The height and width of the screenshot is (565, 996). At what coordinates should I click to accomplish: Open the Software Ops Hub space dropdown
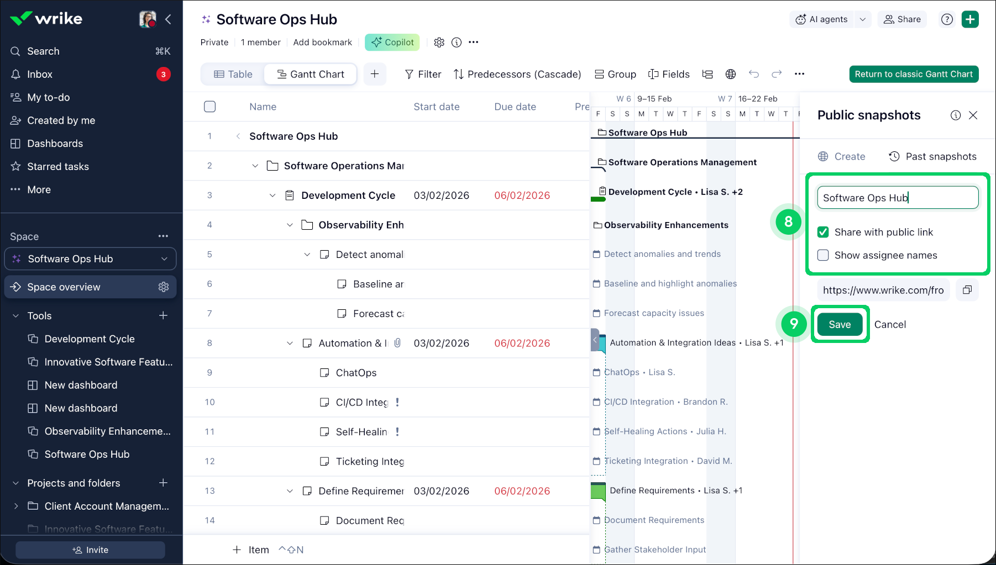pos(164,259)
